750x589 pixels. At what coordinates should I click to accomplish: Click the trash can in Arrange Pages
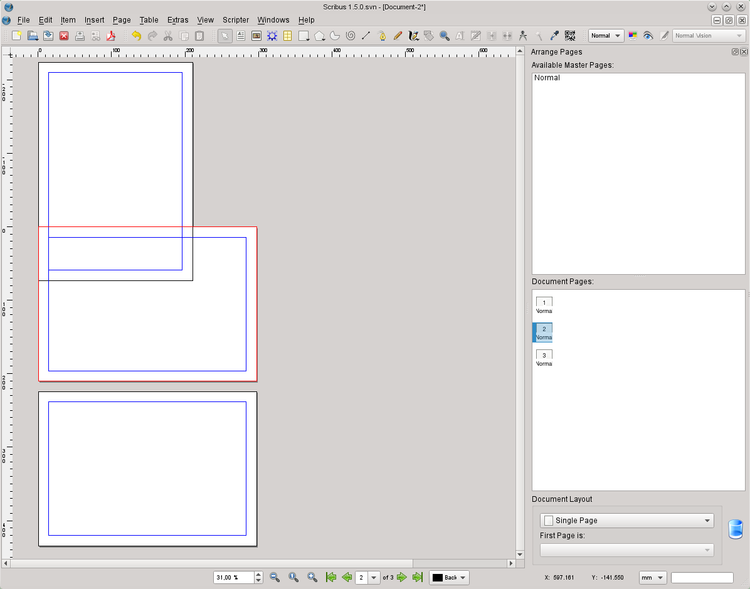[x=735, y=529]
